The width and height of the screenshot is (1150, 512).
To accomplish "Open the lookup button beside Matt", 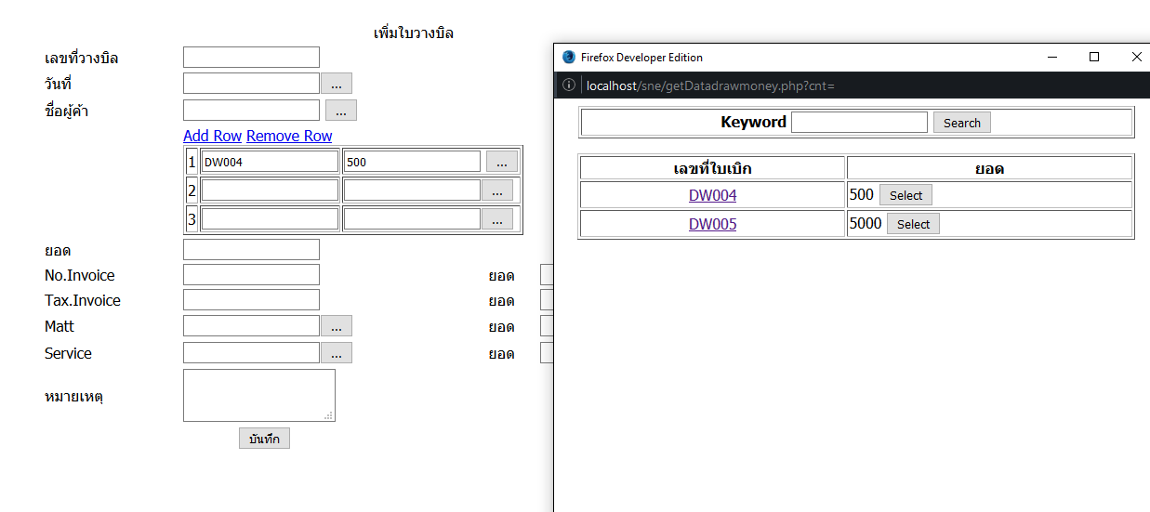I will 337,326.
